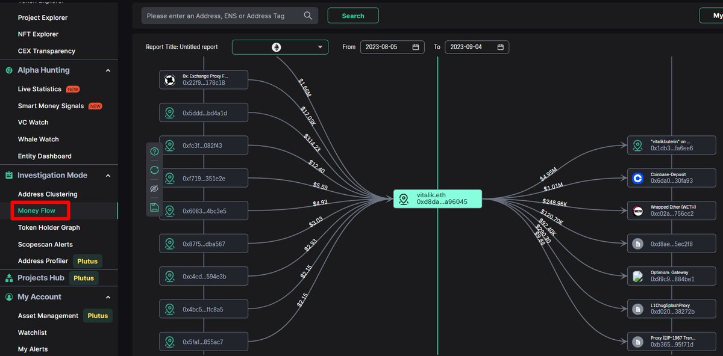Click the pin icon of 0xc4cd...594e3b
Viewport: 723px width, 356px height.
(171, 277)
